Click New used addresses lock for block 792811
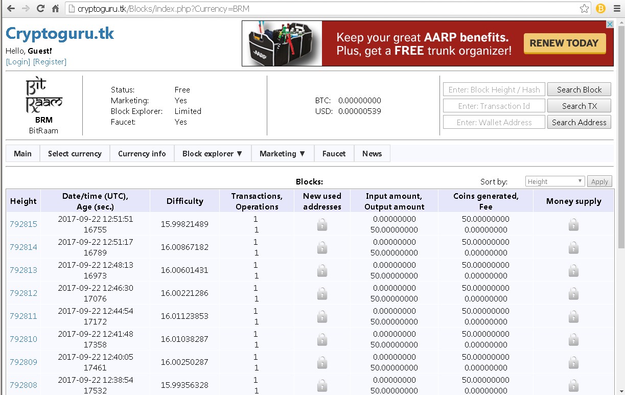This screenshot has width=625, height=395. point(322,316)
